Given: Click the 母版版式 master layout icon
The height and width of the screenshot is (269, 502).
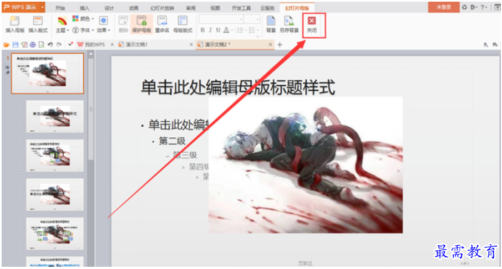Looking at the screenshot, I should [x=182, y=24].
